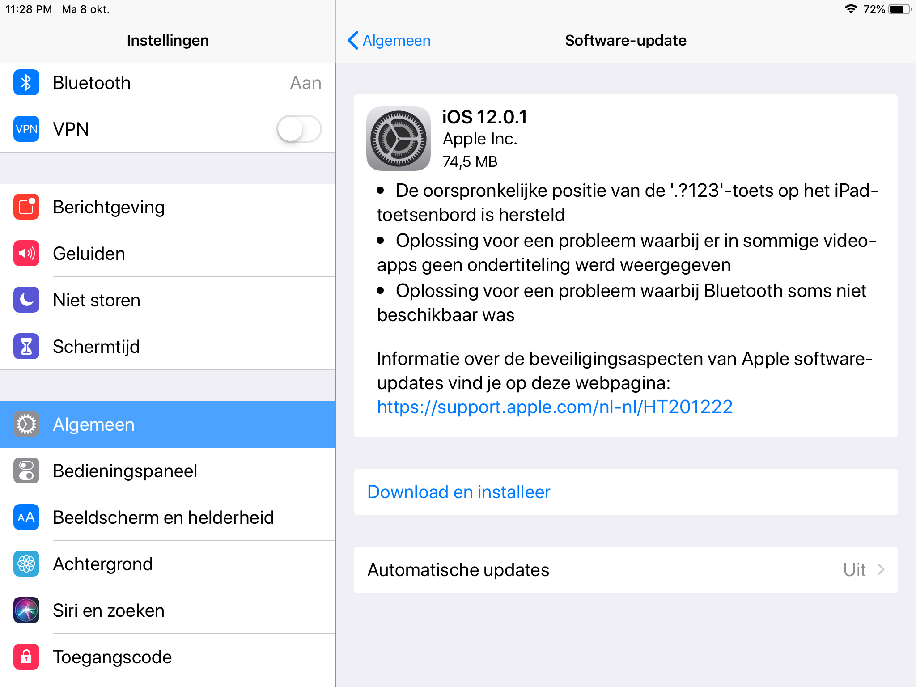Image resolution: width=916 pixels, height=687 pixels.
Task: Tap the Niet storen moon icon
Action: tap(26, 300)
